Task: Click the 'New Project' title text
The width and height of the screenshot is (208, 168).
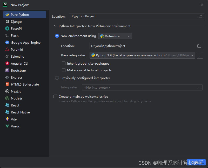Action: tap(19, 5)
